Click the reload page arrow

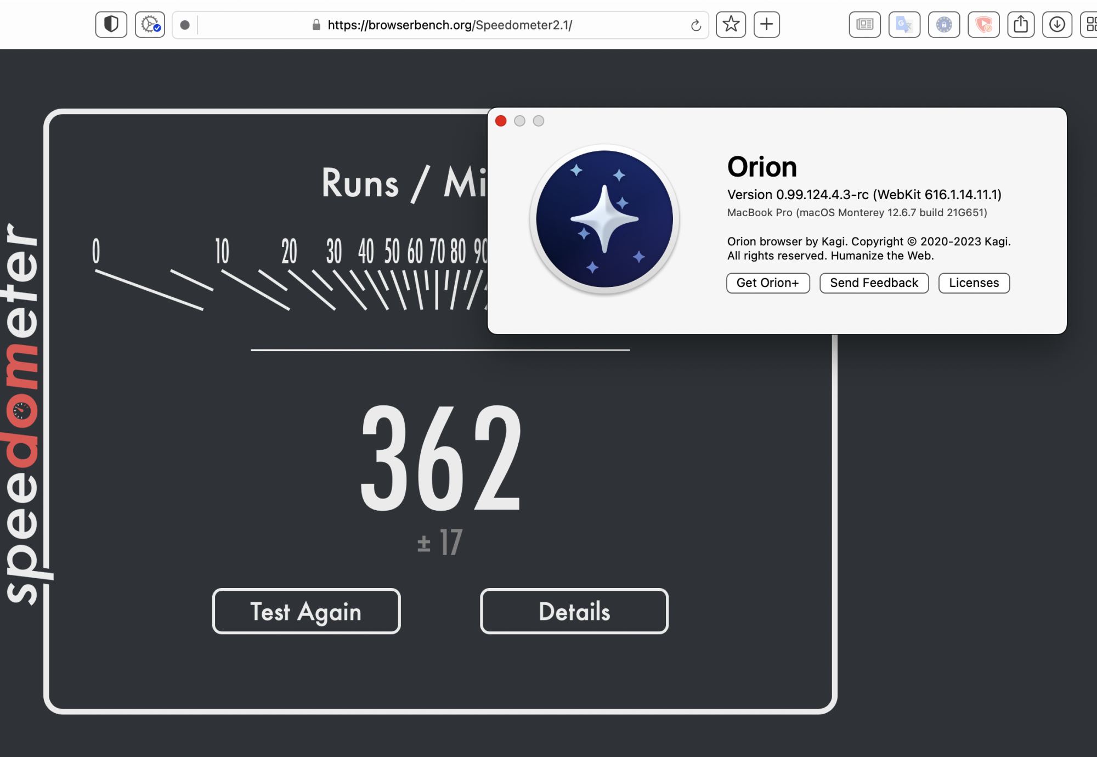coord(695,25)
